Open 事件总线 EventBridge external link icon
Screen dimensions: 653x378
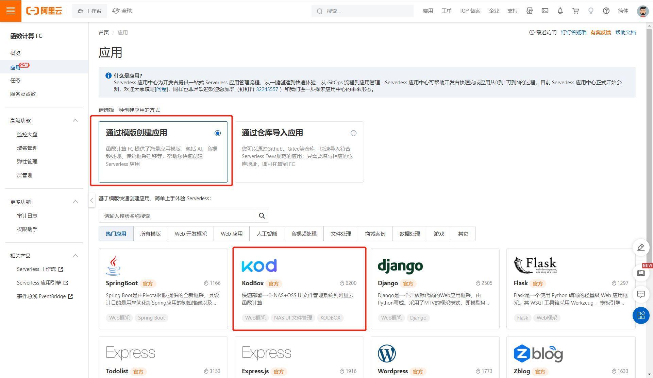pos(70,296)
